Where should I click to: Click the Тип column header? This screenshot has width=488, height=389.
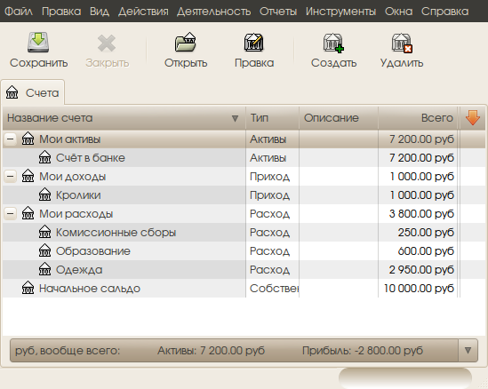(x=272, y=118)
